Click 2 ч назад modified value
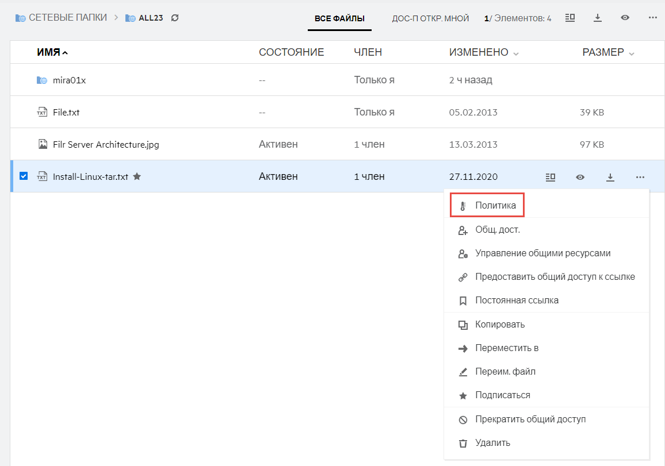Viewport: 665px width, 466px height. 471,80
